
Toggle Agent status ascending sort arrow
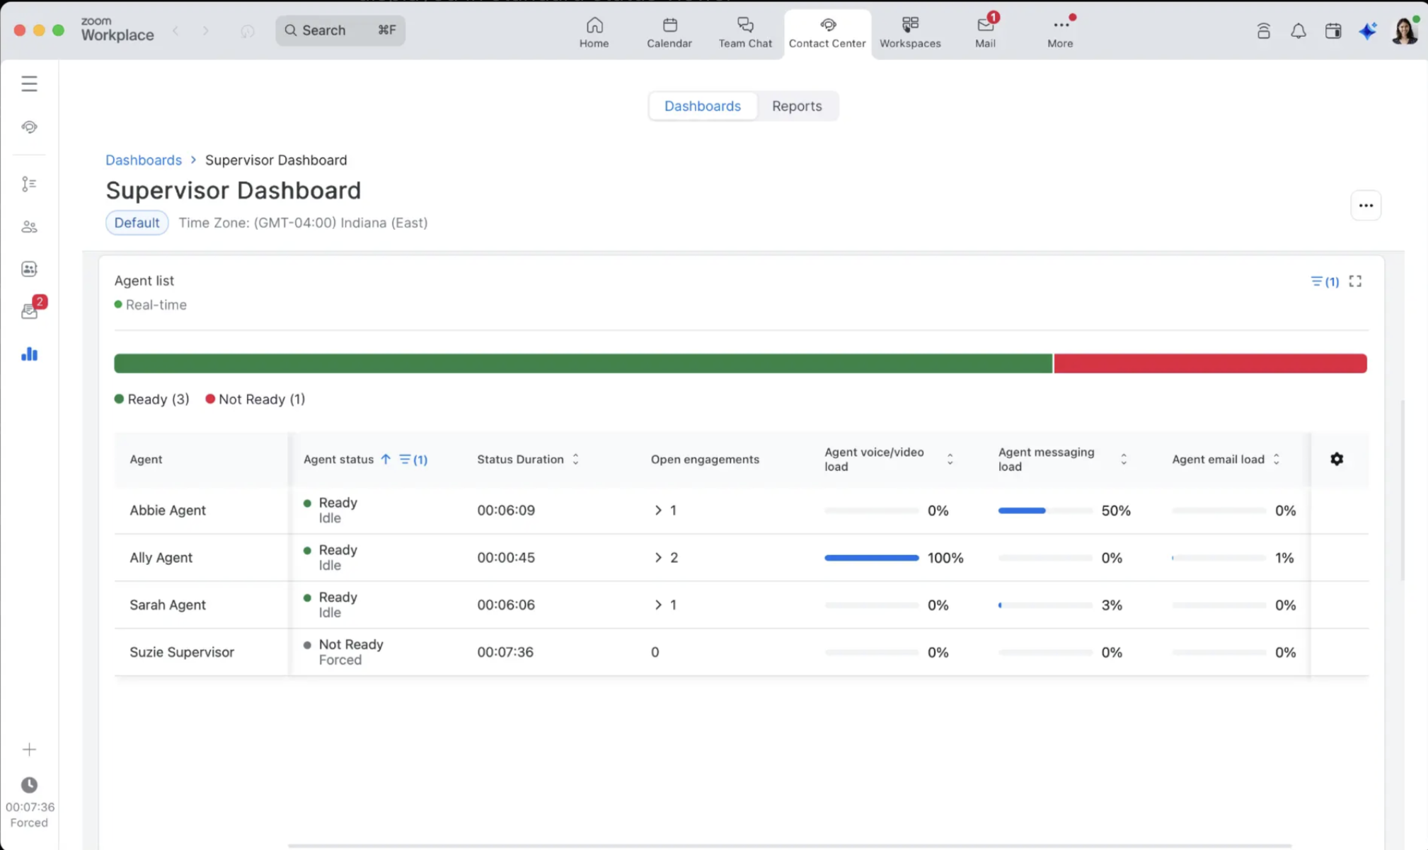386,459
